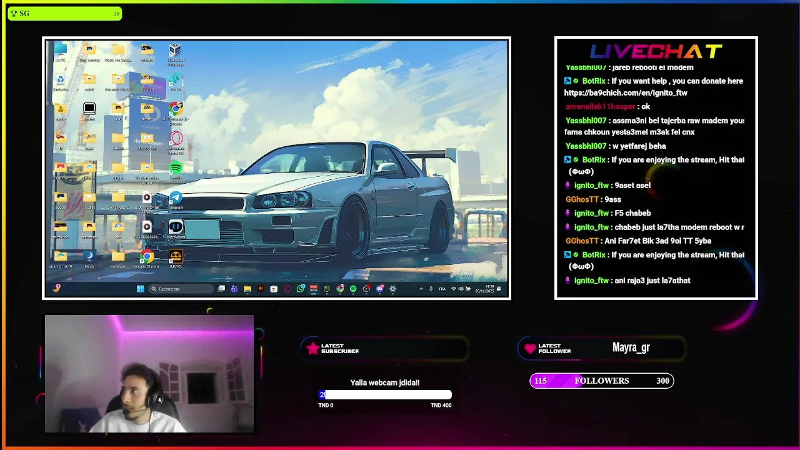The width and height of the screenshot is (800, 450).
Task: Open the Wi-Fi network tray icon
Action: click(454, 289)
